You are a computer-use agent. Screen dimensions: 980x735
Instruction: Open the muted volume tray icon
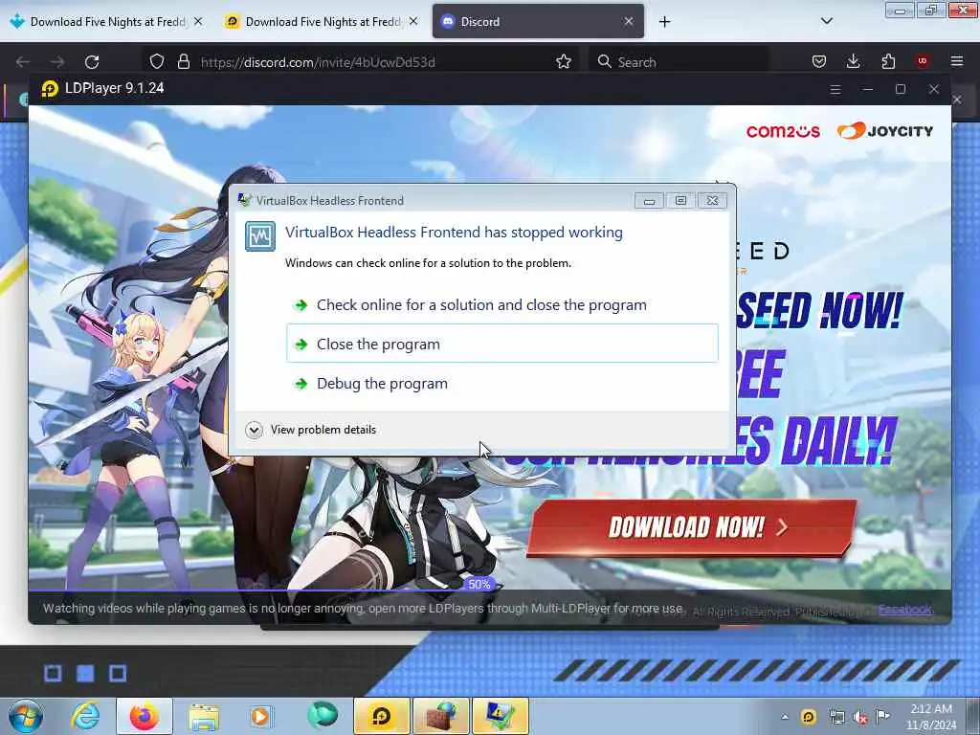click(x=860, y=718)
